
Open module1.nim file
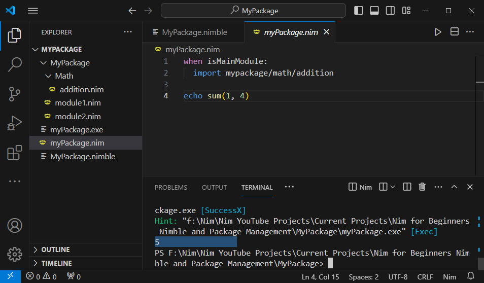pos(86,103)
